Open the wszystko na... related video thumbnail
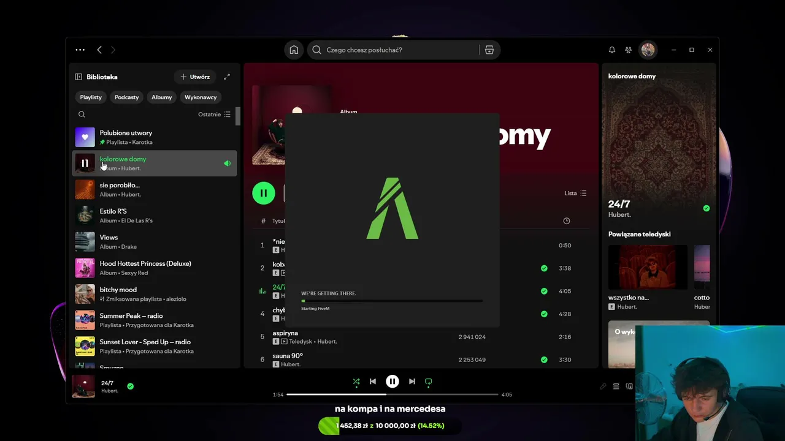The image size is (785, 441). (648, 267)
